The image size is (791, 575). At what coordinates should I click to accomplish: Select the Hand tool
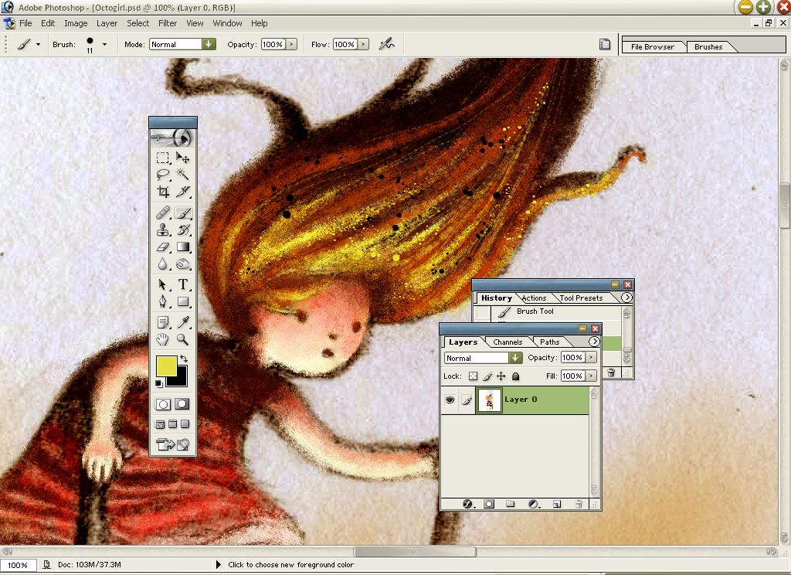coord(162,339)
